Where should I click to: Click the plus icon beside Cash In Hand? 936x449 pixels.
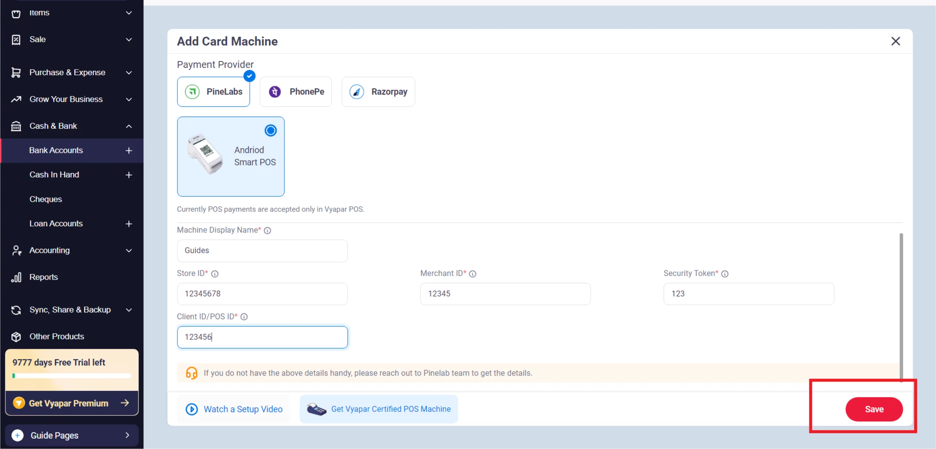129,175
